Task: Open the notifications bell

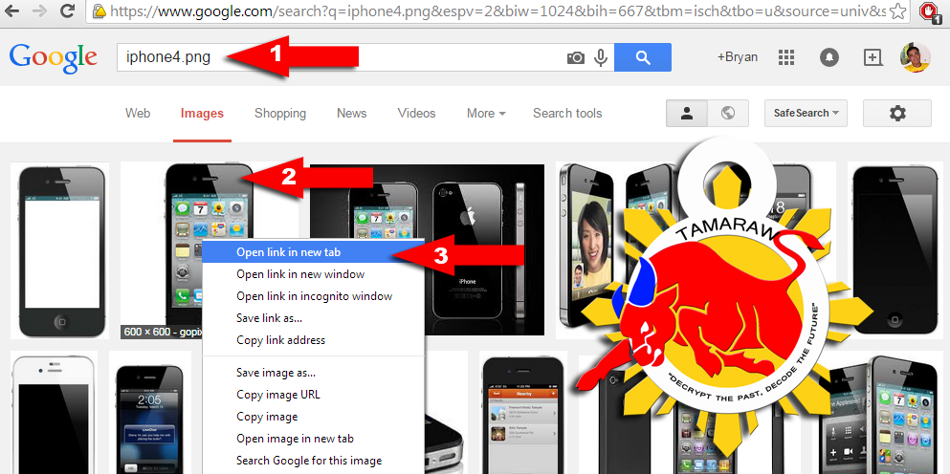Action: [x=829, y=57]
